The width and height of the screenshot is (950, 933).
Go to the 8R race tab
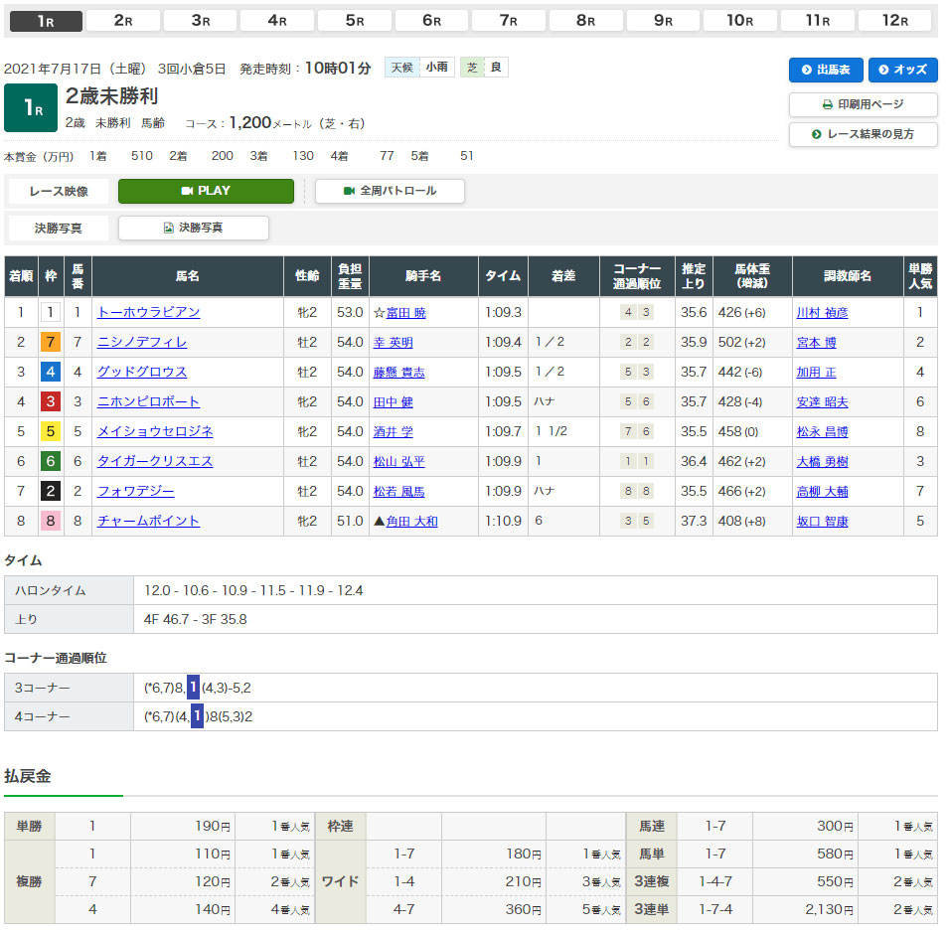tap(586, 20)
